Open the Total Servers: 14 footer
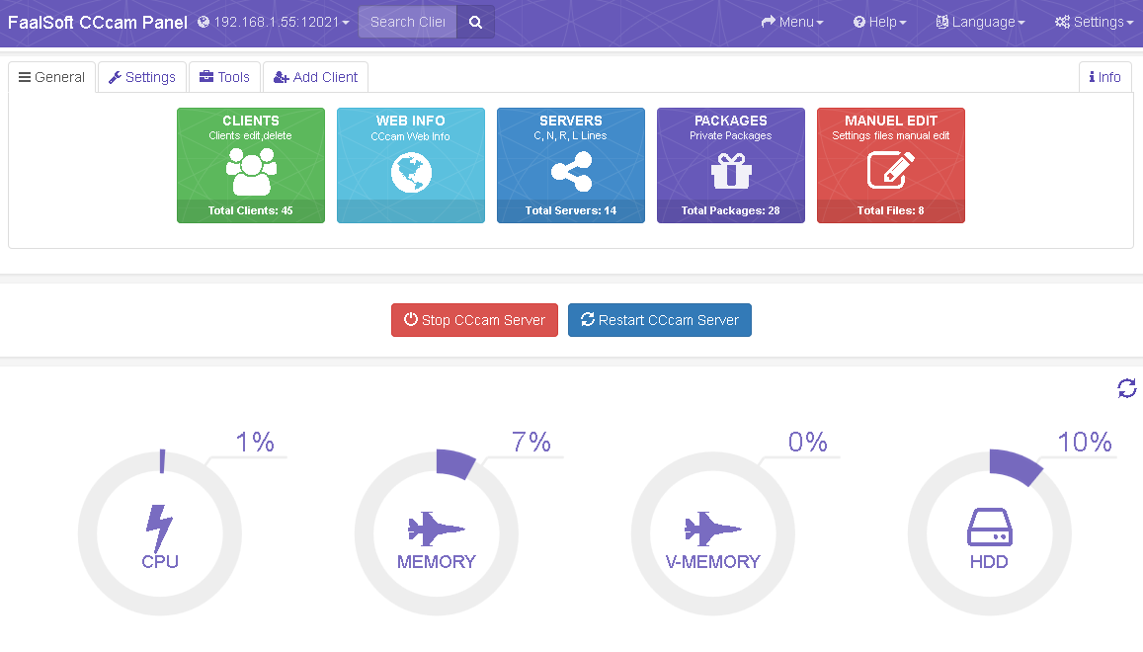The width and height of the screenshot is (1143, 652). coord(571,210)
